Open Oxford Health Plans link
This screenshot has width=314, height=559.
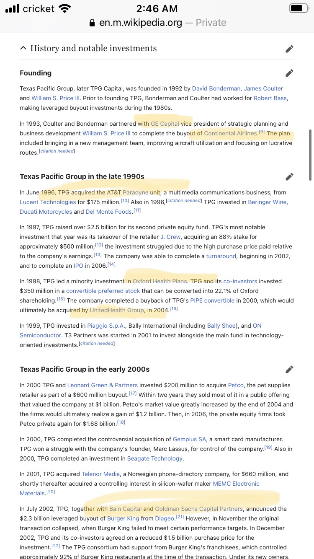[x=160, y=281]
